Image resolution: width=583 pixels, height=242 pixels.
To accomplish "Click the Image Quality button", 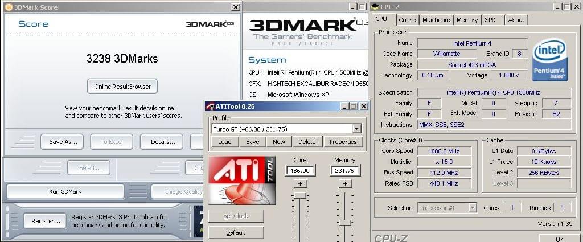I will 177,192.
